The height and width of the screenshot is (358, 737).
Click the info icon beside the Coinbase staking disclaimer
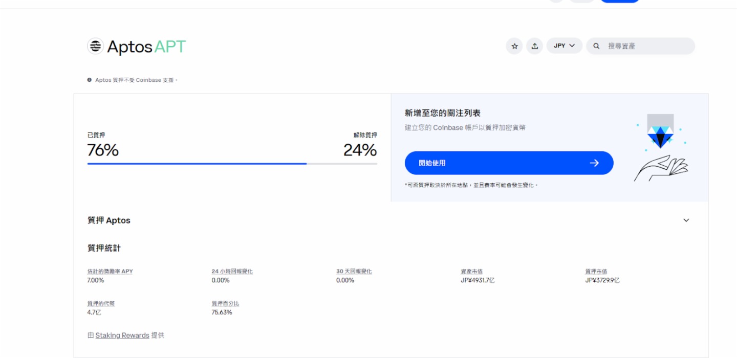90,79
